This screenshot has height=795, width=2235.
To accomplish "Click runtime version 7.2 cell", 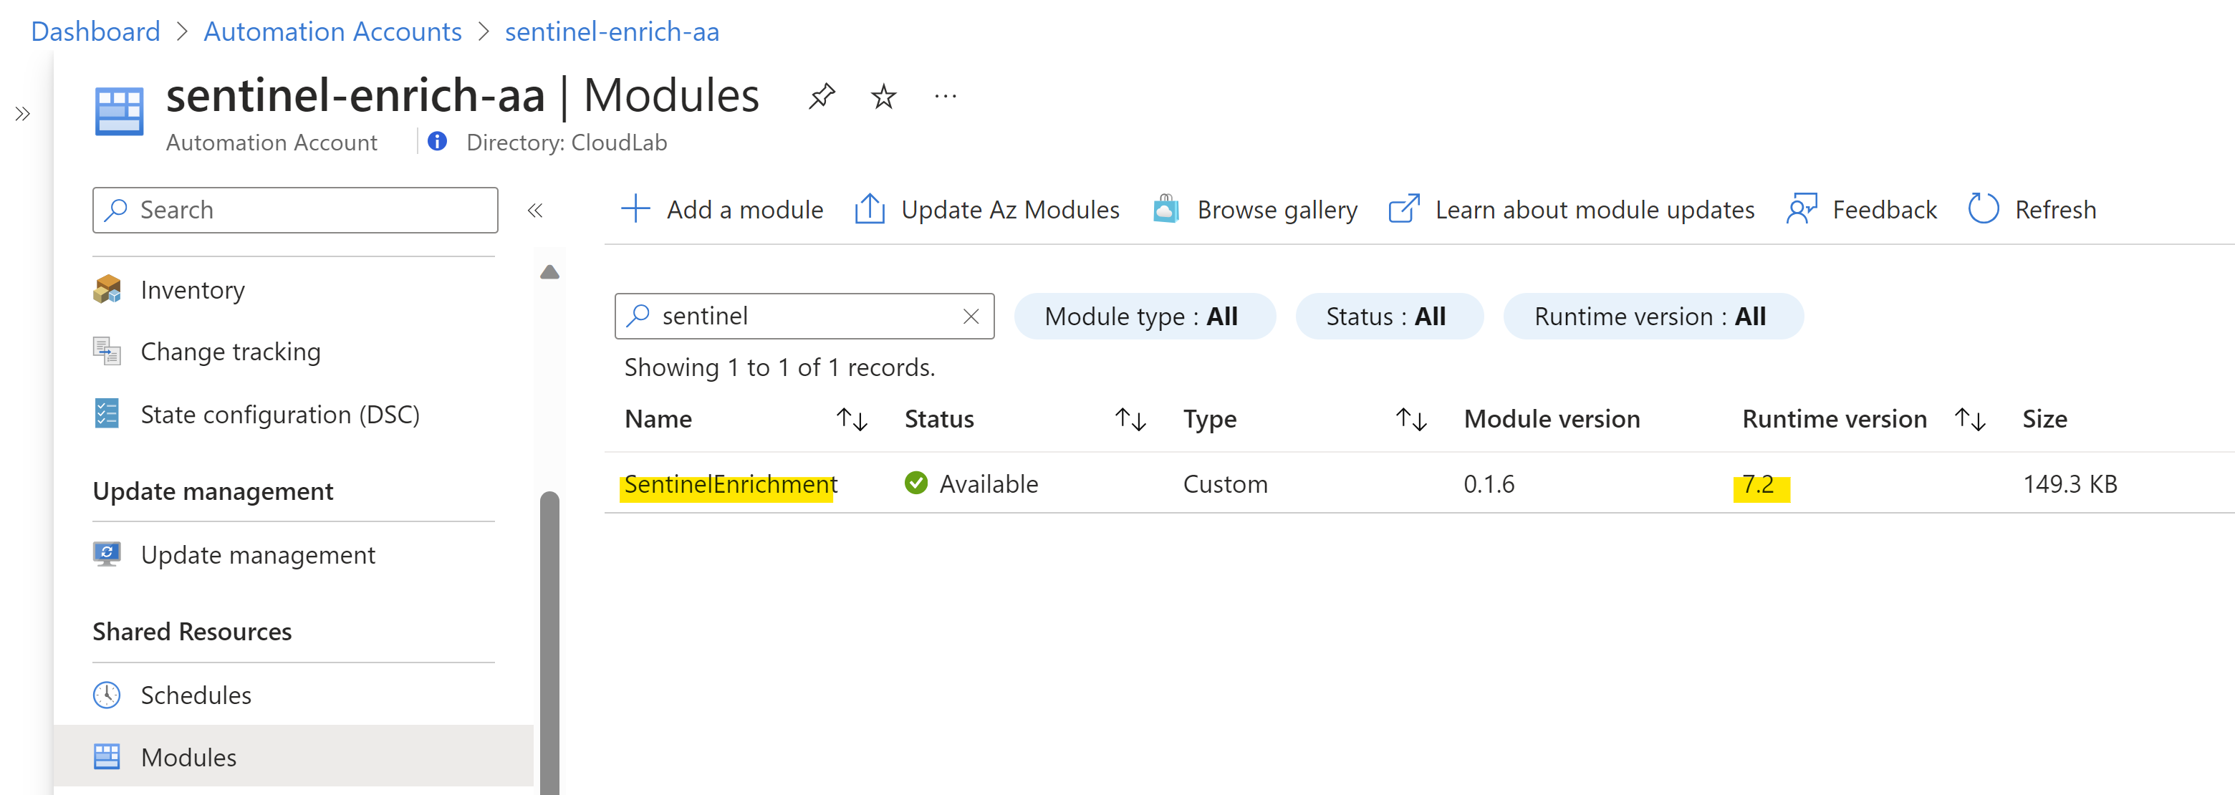I will 1758,484.
